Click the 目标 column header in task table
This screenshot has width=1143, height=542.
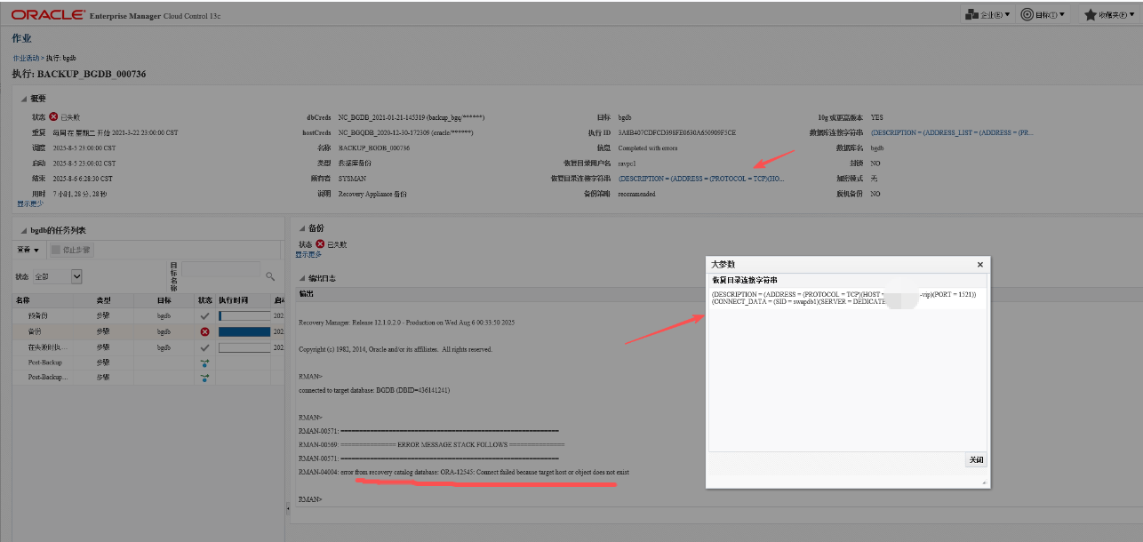point(164,300)
